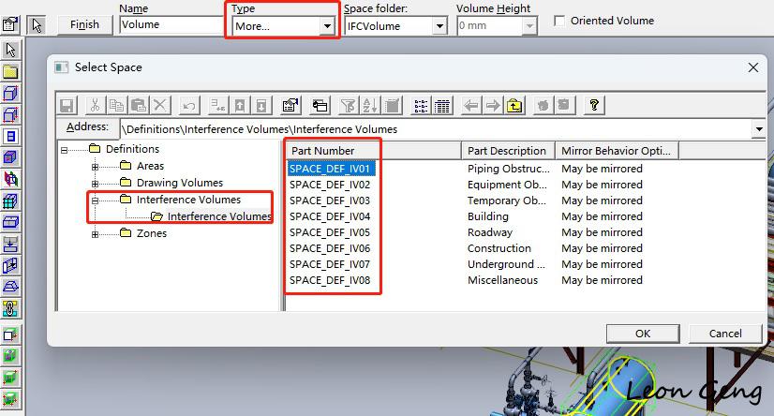Click the Address path field
This screenshot has height=416, width=774.
click(x=437, y=129)
